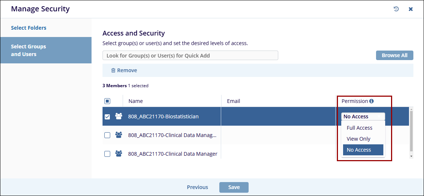Click the Quick Add search field

pyautogui.click(x=190, y=56)
